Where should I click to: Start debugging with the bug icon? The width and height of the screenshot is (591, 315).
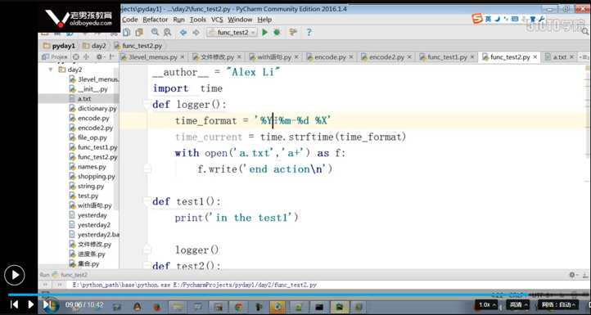(277, 33)
